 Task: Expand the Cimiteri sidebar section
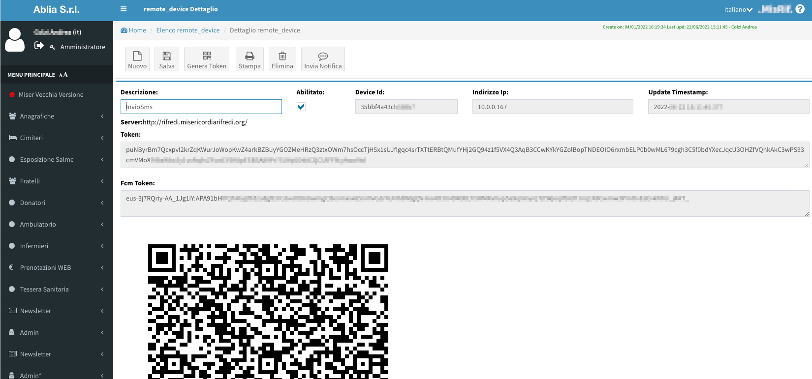tap(57, 138)
